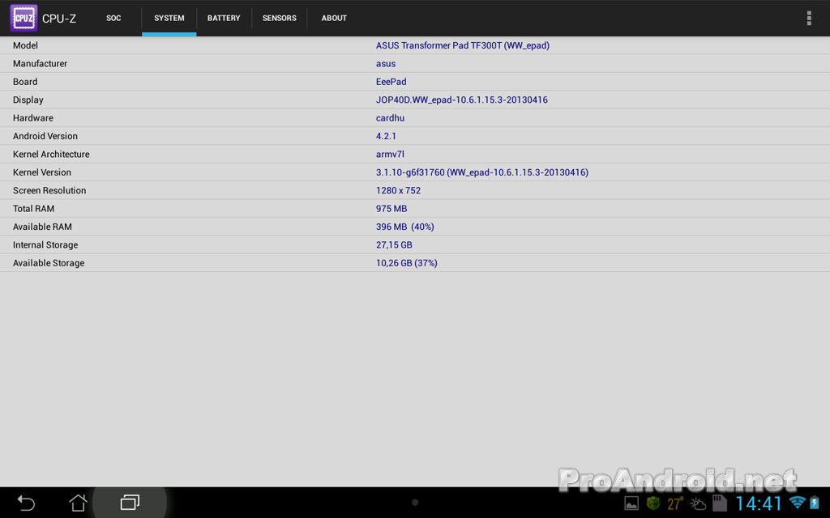Open the recent apps switcher
Screen dimensions: 830x518
[130, 502]
